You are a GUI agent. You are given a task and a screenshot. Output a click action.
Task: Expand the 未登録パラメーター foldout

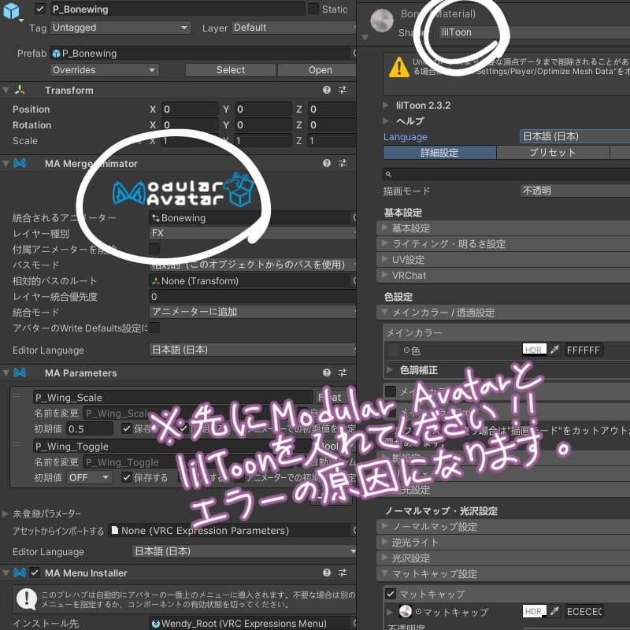tap(6, 513)
